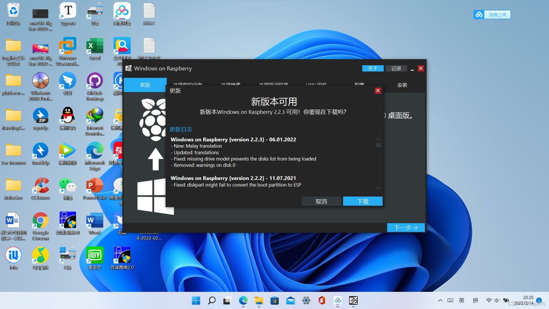Open the PowerPoint desktop shortcut
Image resolution: width=549 pixels, height=309 pixels.
point(95,189)
